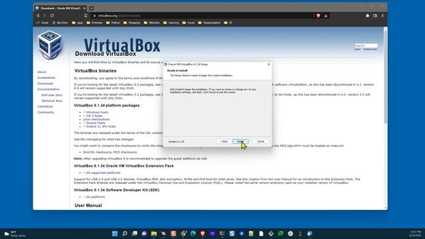Open the apps bookmark folder
This screenshot has height=239, width=425.
pyautogui.click(x=78, y=23)
